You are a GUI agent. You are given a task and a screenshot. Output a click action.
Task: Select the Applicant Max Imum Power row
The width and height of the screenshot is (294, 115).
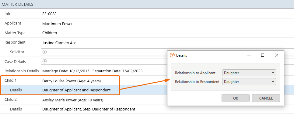tap(147, 23)
